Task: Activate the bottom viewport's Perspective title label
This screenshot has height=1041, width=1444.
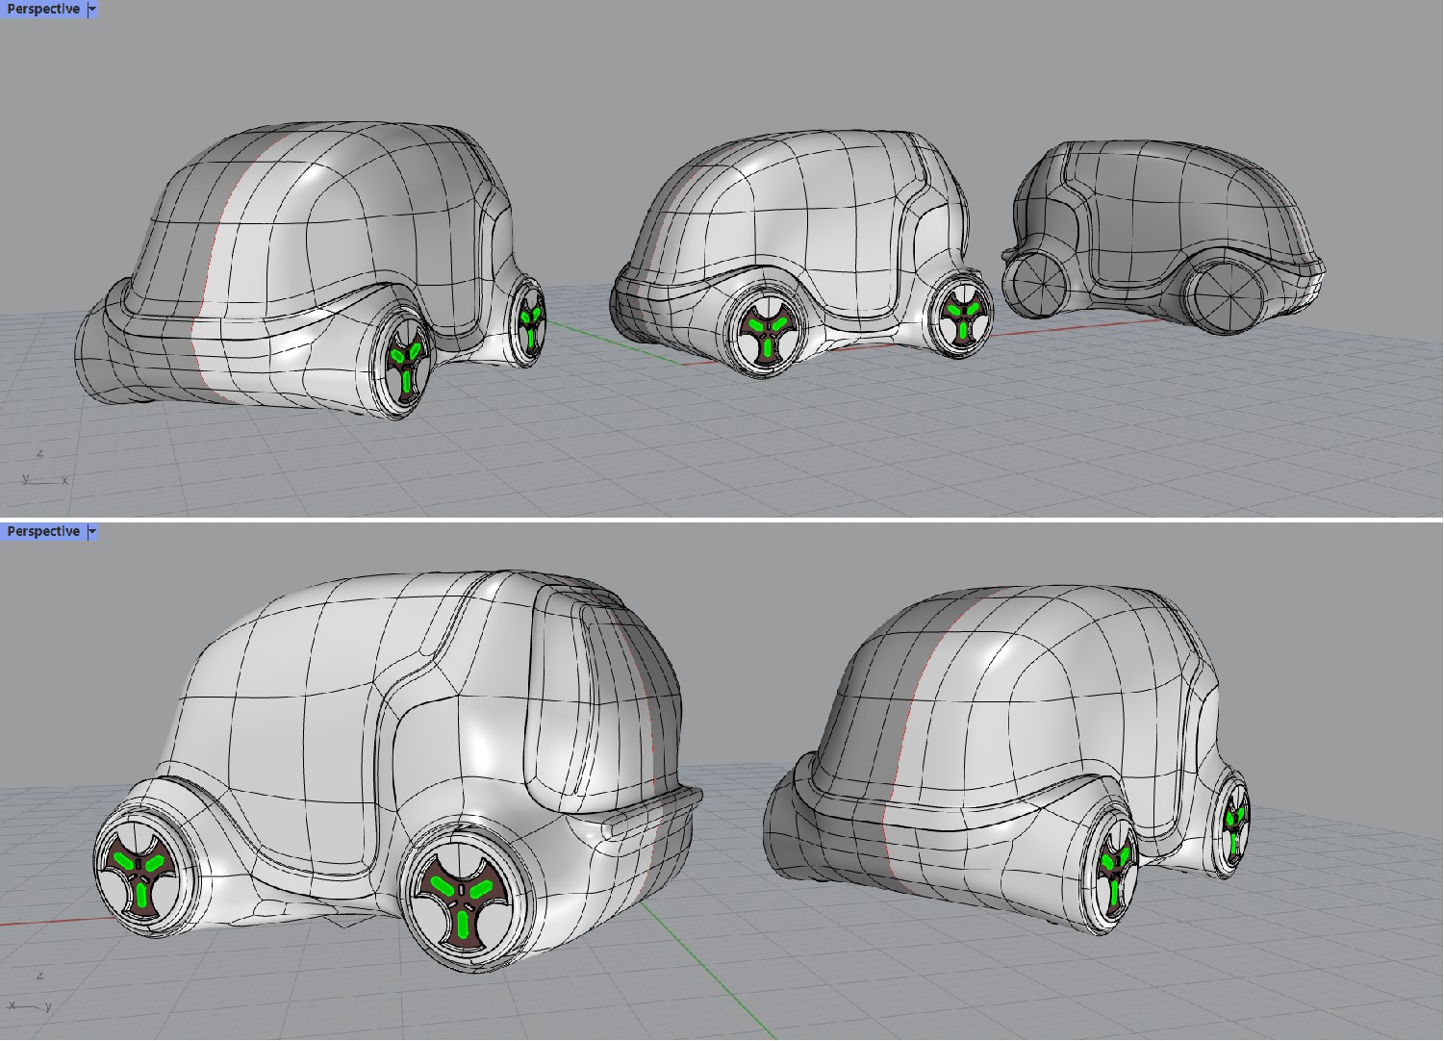Action: [x=42, y=532]
